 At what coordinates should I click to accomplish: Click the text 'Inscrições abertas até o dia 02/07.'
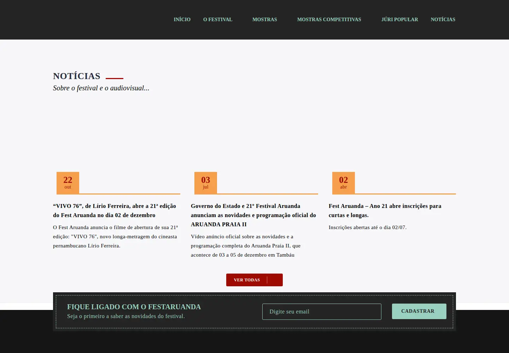coord(368,227)
